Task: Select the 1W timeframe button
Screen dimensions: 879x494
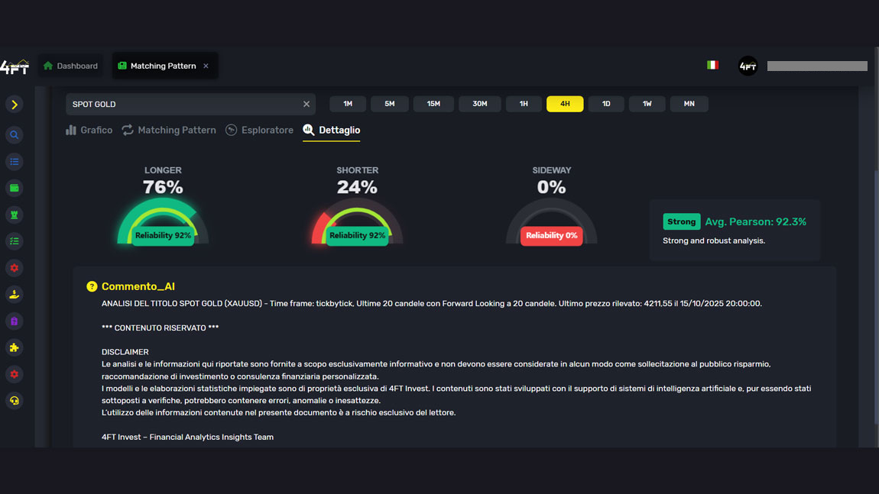Action: pos(647,103)
